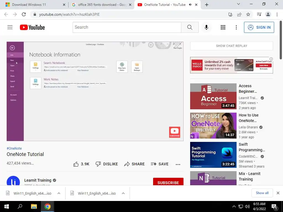Open the Chrome profile avatar

[x=268, y=14]
